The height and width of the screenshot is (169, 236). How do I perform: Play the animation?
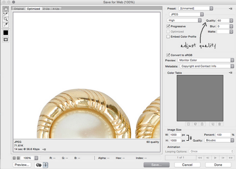tap(215, 158)
